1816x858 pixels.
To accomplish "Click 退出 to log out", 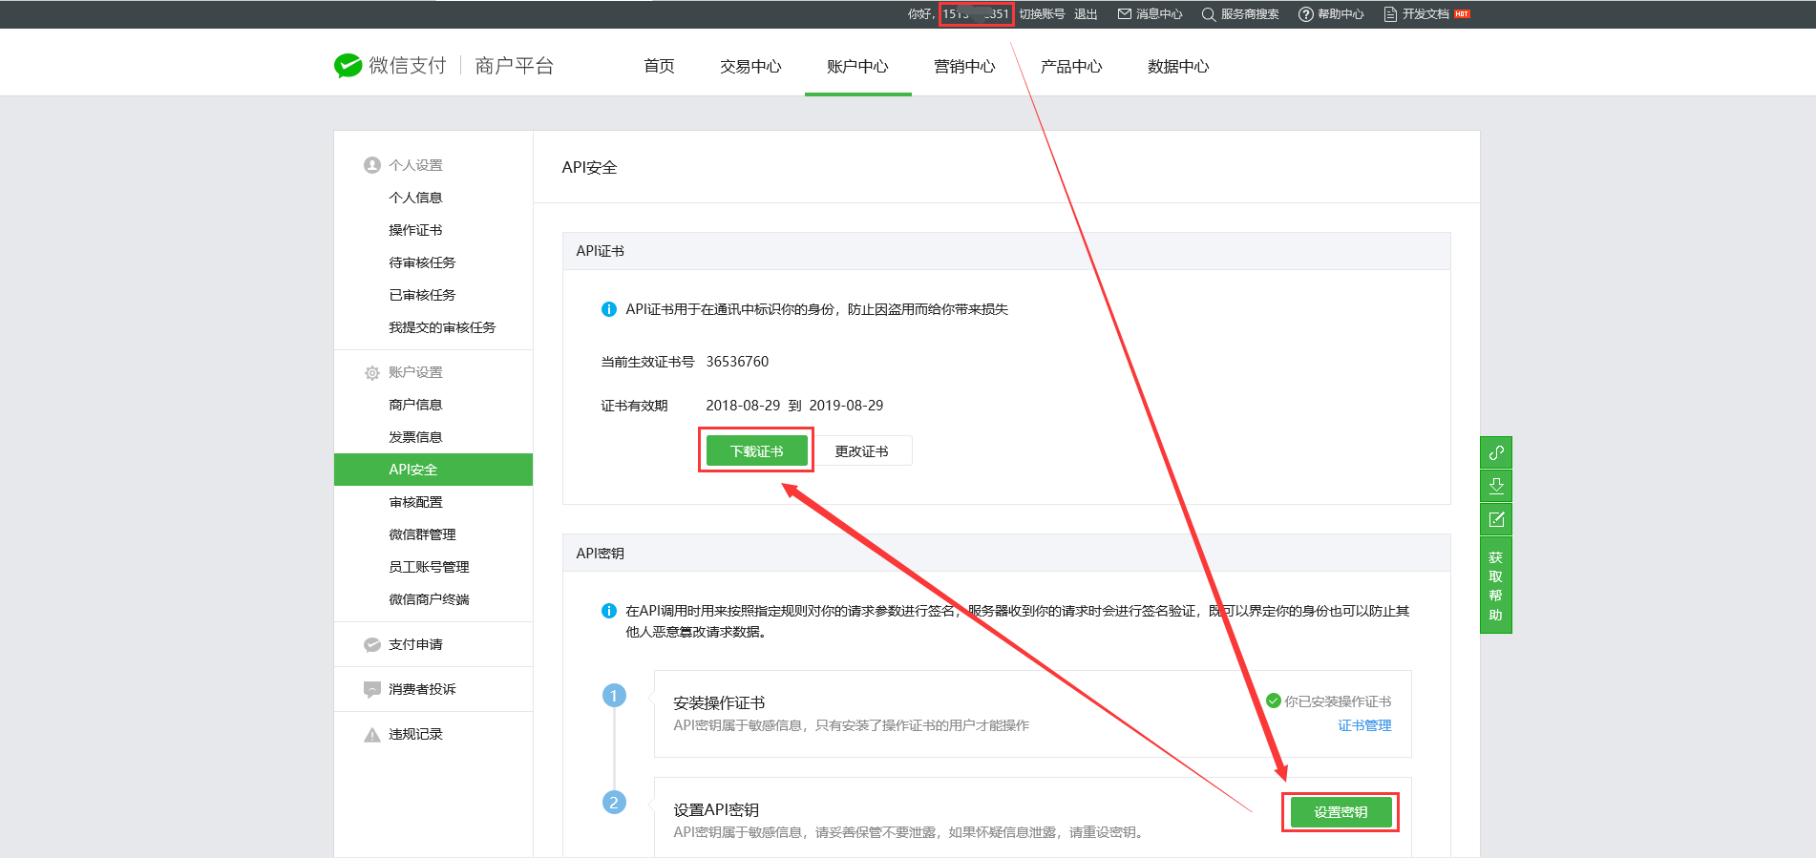I will point(1086,14).
